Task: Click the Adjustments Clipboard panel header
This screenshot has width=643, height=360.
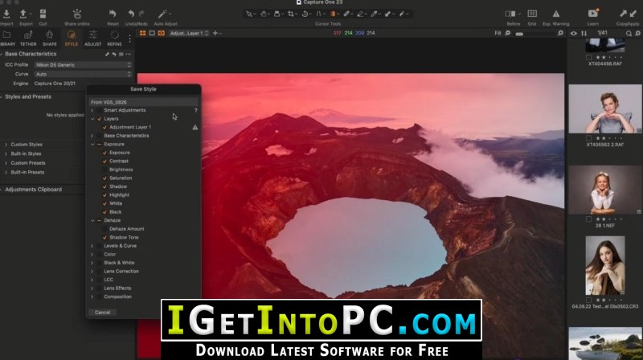Action: click(x=33, y=190)
